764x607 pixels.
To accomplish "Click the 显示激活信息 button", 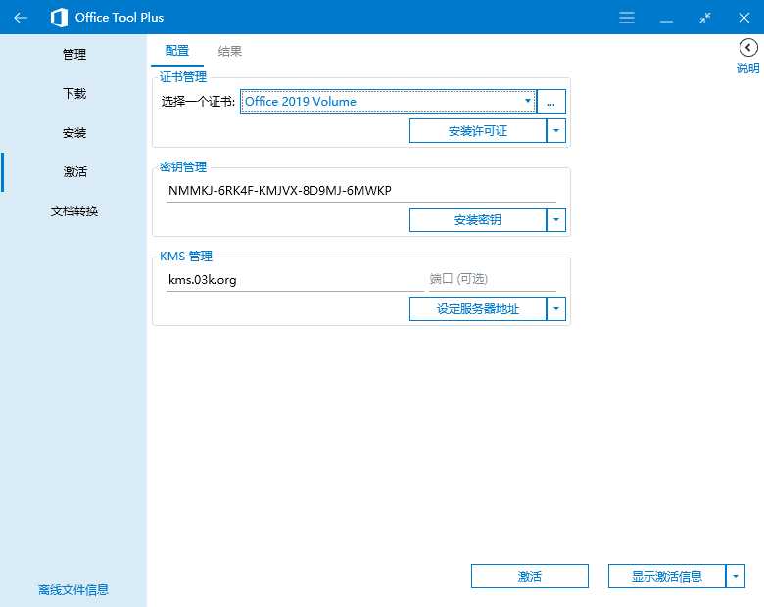I will click(x=667, y=577).
